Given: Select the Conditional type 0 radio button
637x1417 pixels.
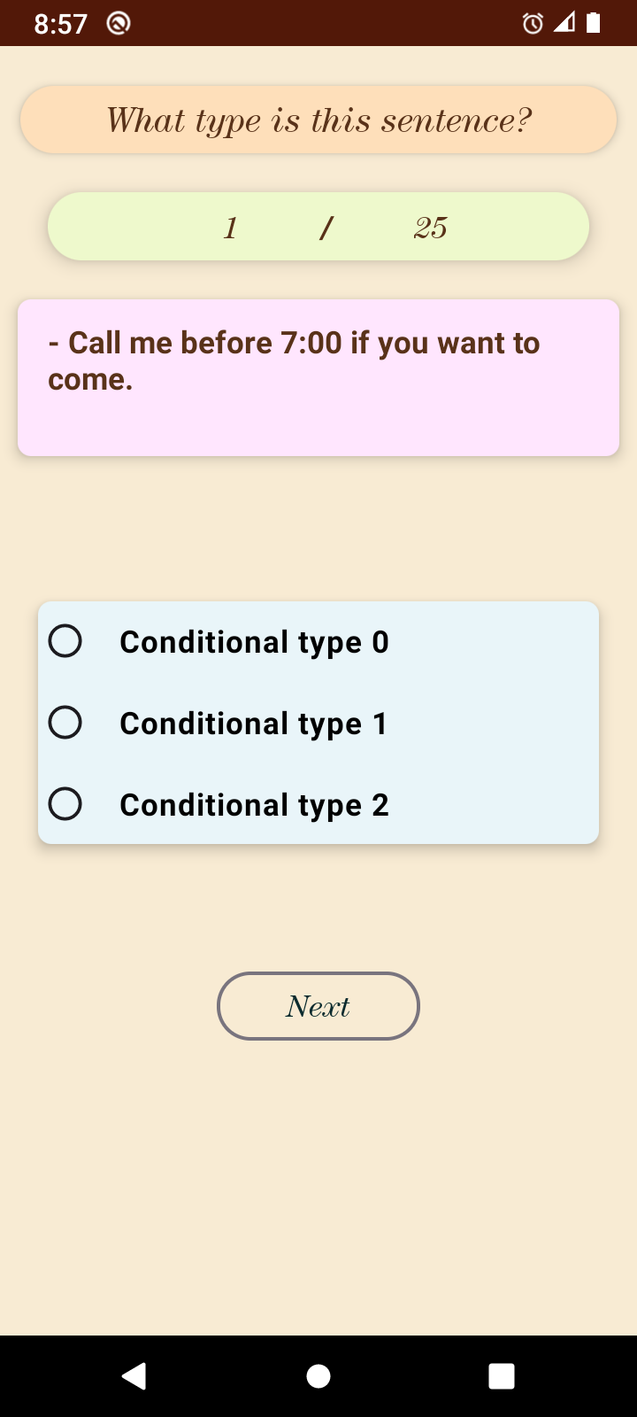Looking at the screenshot, I should pos(65,641).
